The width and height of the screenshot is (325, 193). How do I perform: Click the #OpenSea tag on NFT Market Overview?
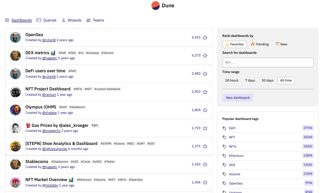136,180
